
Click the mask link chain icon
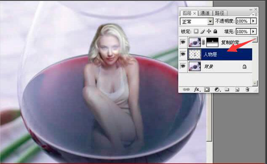coord(203,42)
